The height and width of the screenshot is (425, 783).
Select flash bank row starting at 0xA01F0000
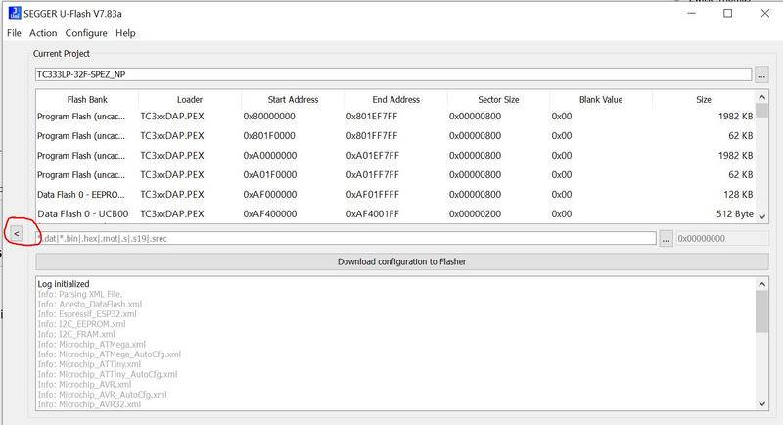395,174
